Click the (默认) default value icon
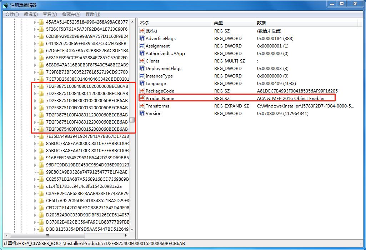The image size is (366, 250). (x=142, y=31)
